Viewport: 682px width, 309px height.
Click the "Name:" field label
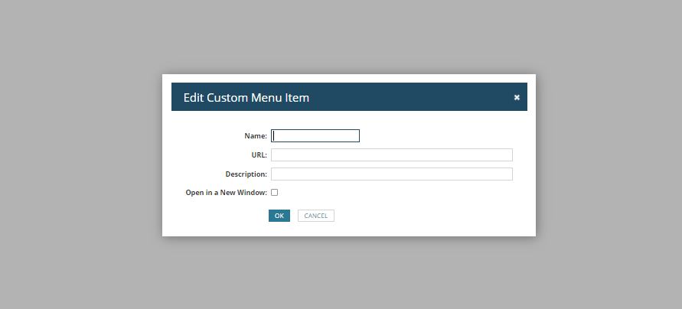click(256, 135)
